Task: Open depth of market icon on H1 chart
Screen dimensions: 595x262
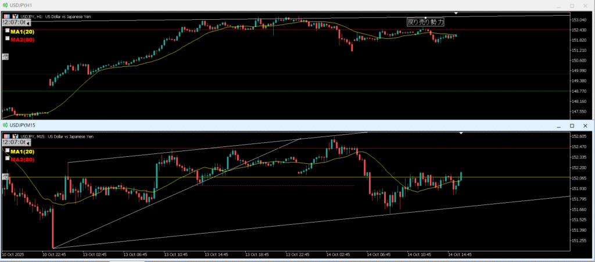Action: point(16,17)
